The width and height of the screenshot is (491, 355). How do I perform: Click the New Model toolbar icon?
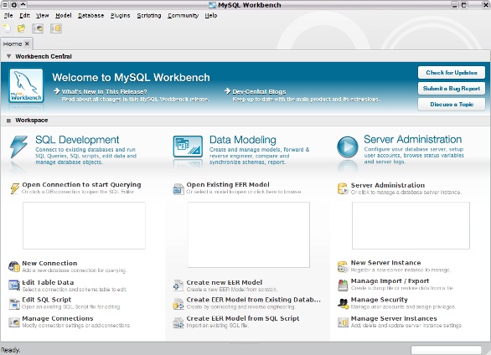pos(7,28)
